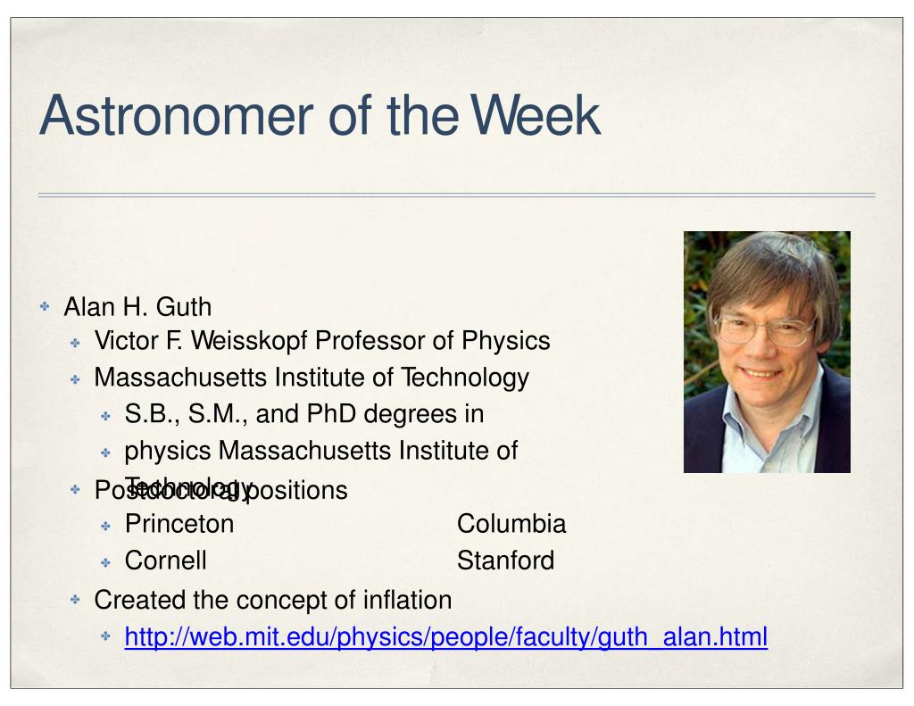914x706 pixels.
Task: Click bullet icon beside Cornell
Action: [105, 562]
